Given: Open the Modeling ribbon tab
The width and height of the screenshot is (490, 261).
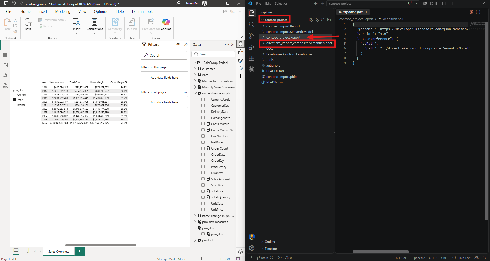Looking at the screenshot, I should point(63,11).
